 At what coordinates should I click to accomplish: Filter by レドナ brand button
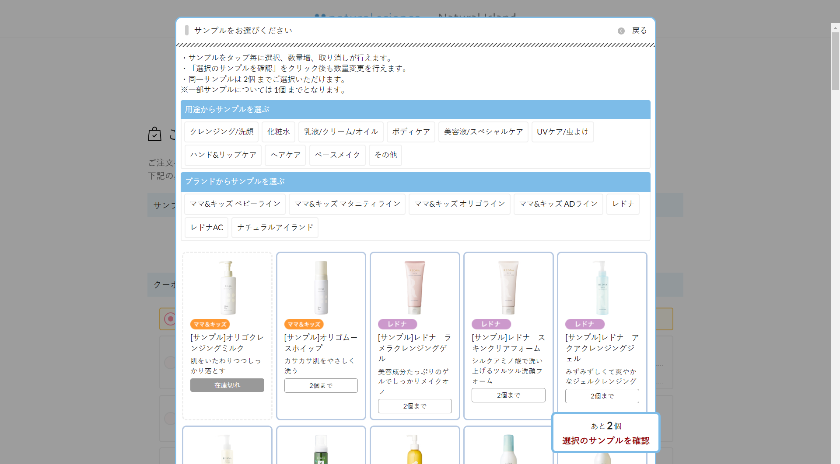623,204
